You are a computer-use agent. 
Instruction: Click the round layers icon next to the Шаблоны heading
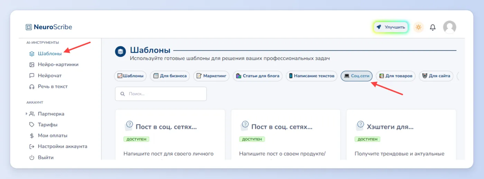[120, 51]
